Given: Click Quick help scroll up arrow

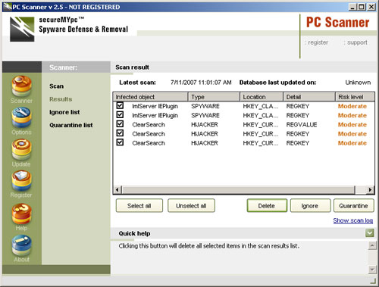Looking at the screenshot, I should point(372,245).
